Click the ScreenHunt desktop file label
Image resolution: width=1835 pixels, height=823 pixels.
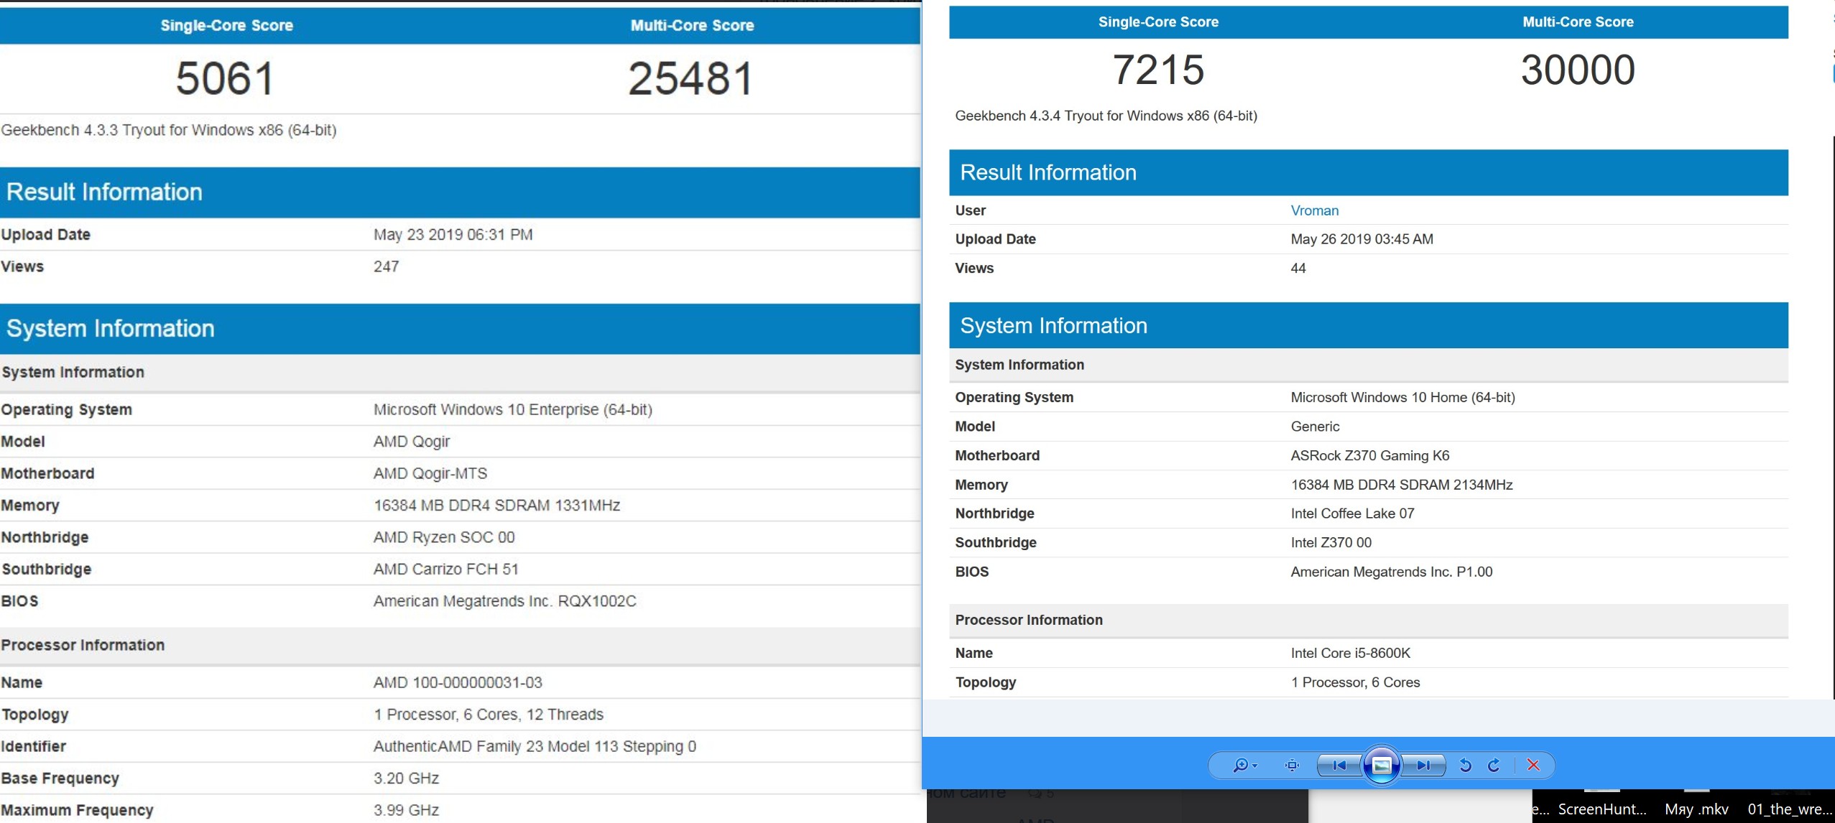coord(1601,809)
